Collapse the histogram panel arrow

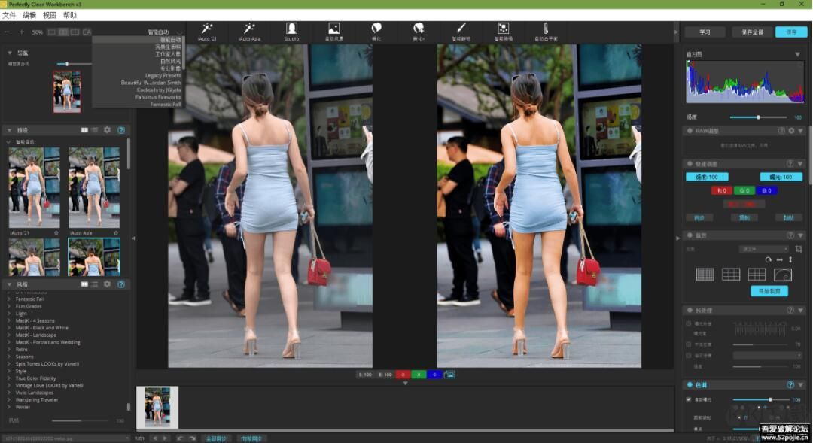797,55
